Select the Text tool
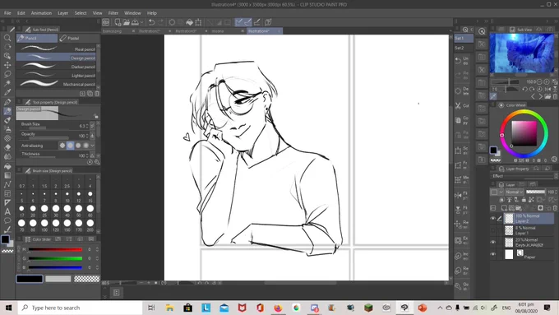The height and width of the screenshot is (315, 559). click(x=7, y=211)
